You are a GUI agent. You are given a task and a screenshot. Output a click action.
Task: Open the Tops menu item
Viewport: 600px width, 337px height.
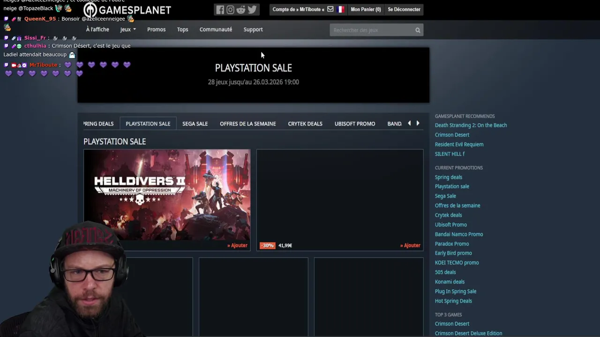182,29
